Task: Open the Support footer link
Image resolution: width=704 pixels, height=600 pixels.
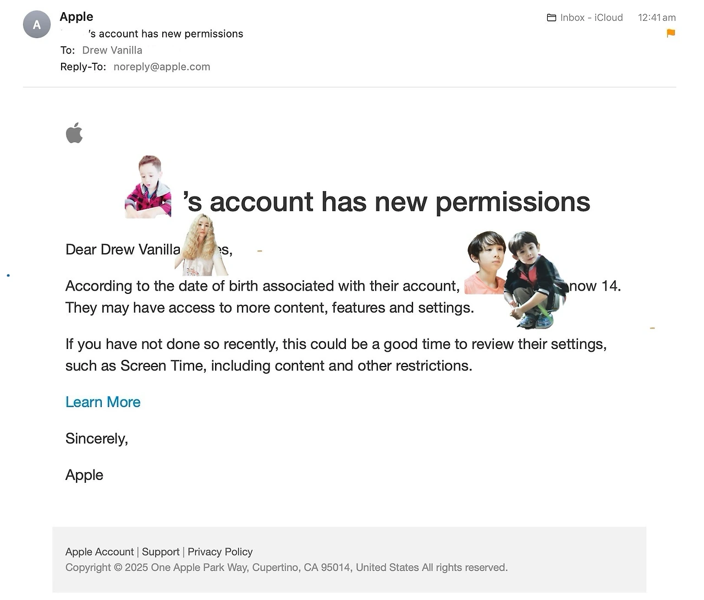Action: [161, 552]
